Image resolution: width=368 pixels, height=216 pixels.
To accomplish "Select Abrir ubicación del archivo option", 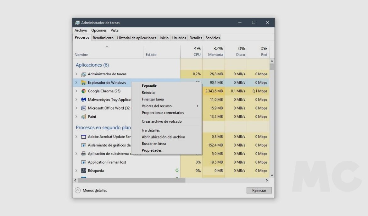I will tap(163, 137).
